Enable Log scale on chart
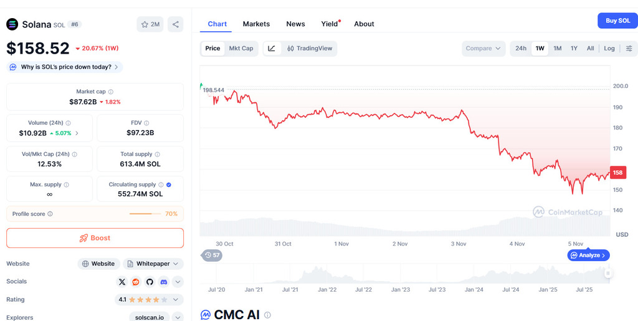Image resolution: width=638 pixels, height=321 pixels. [609, 49]
